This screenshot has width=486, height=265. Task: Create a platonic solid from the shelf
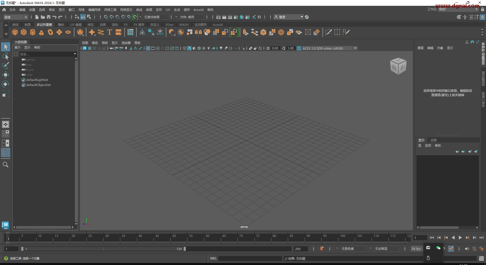tap(80, 32)
